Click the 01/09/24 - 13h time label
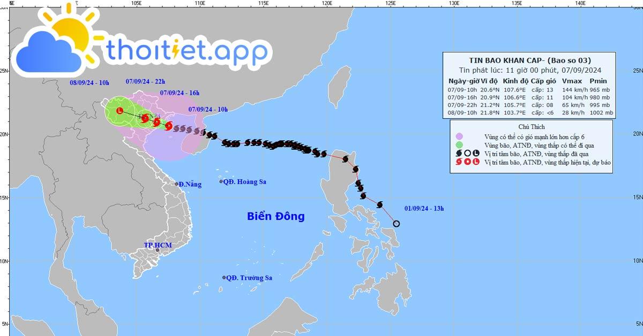Viewport: 643px width, 336px height. pyautogui.click(x=424, y=208)
